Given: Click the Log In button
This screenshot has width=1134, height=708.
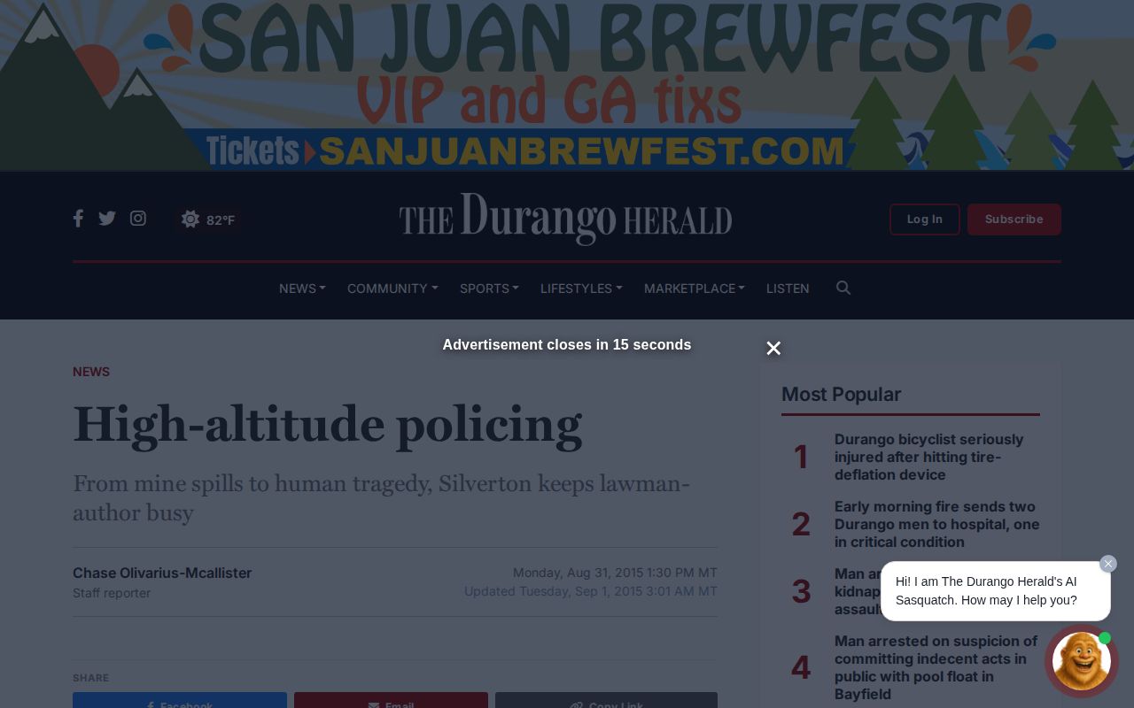Looking at the screenshot, I should pyautogui.click(x=925, y=219).
